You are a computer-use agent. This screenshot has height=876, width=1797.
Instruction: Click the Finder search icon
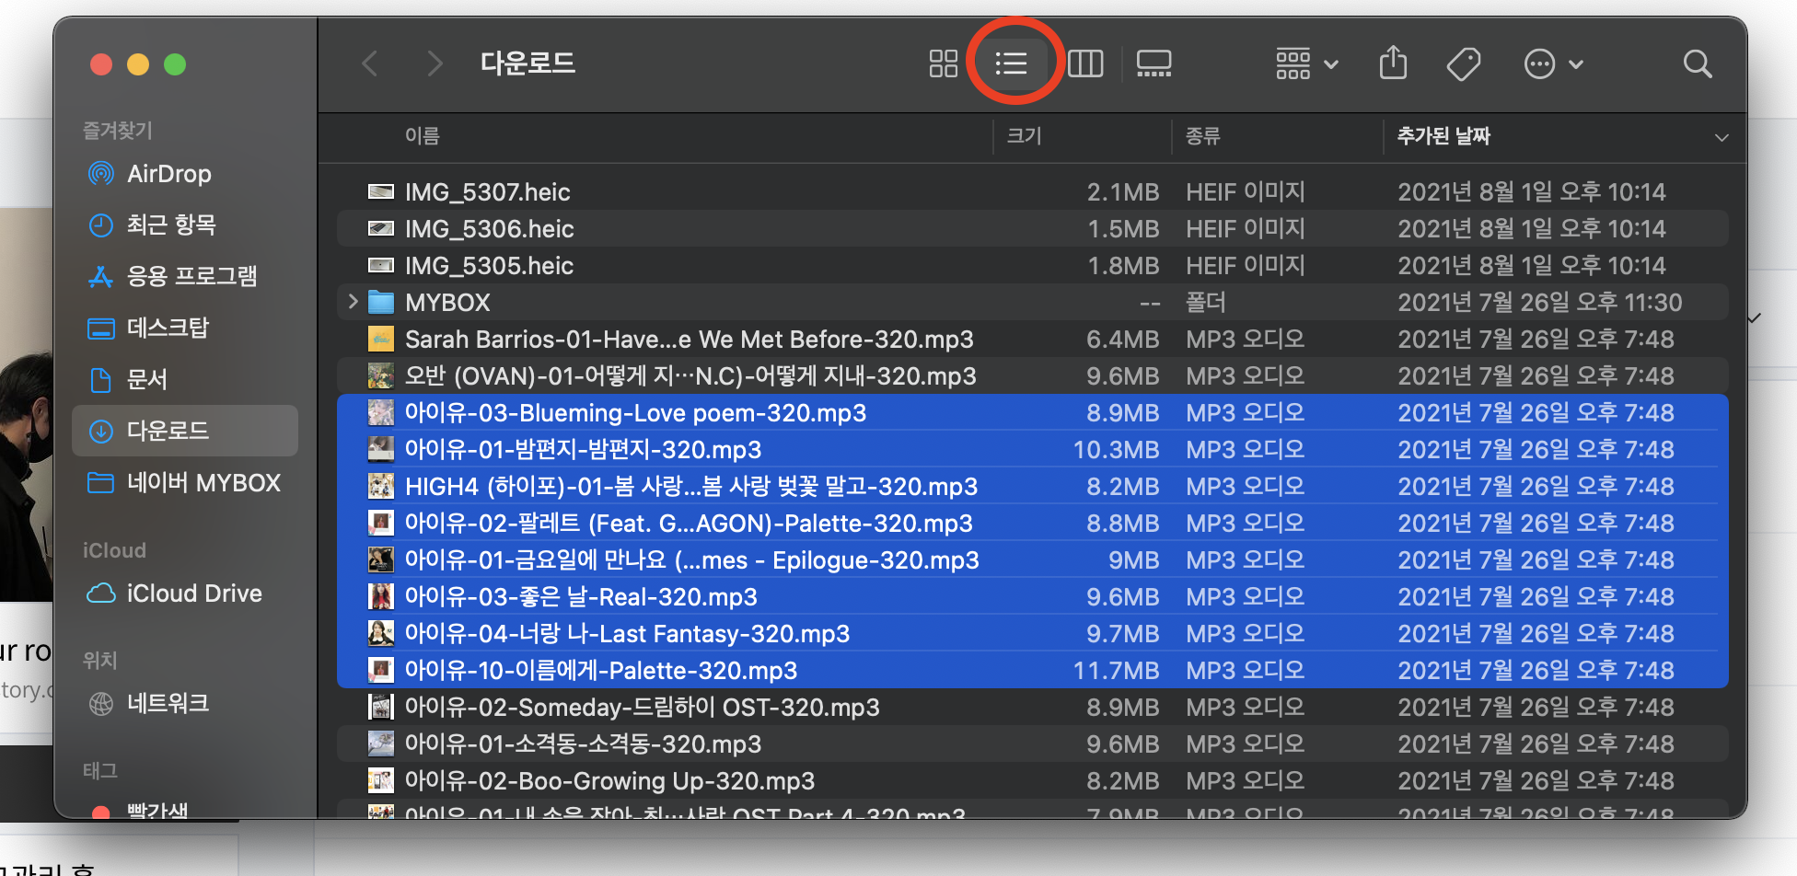(x=1697, y=63)
